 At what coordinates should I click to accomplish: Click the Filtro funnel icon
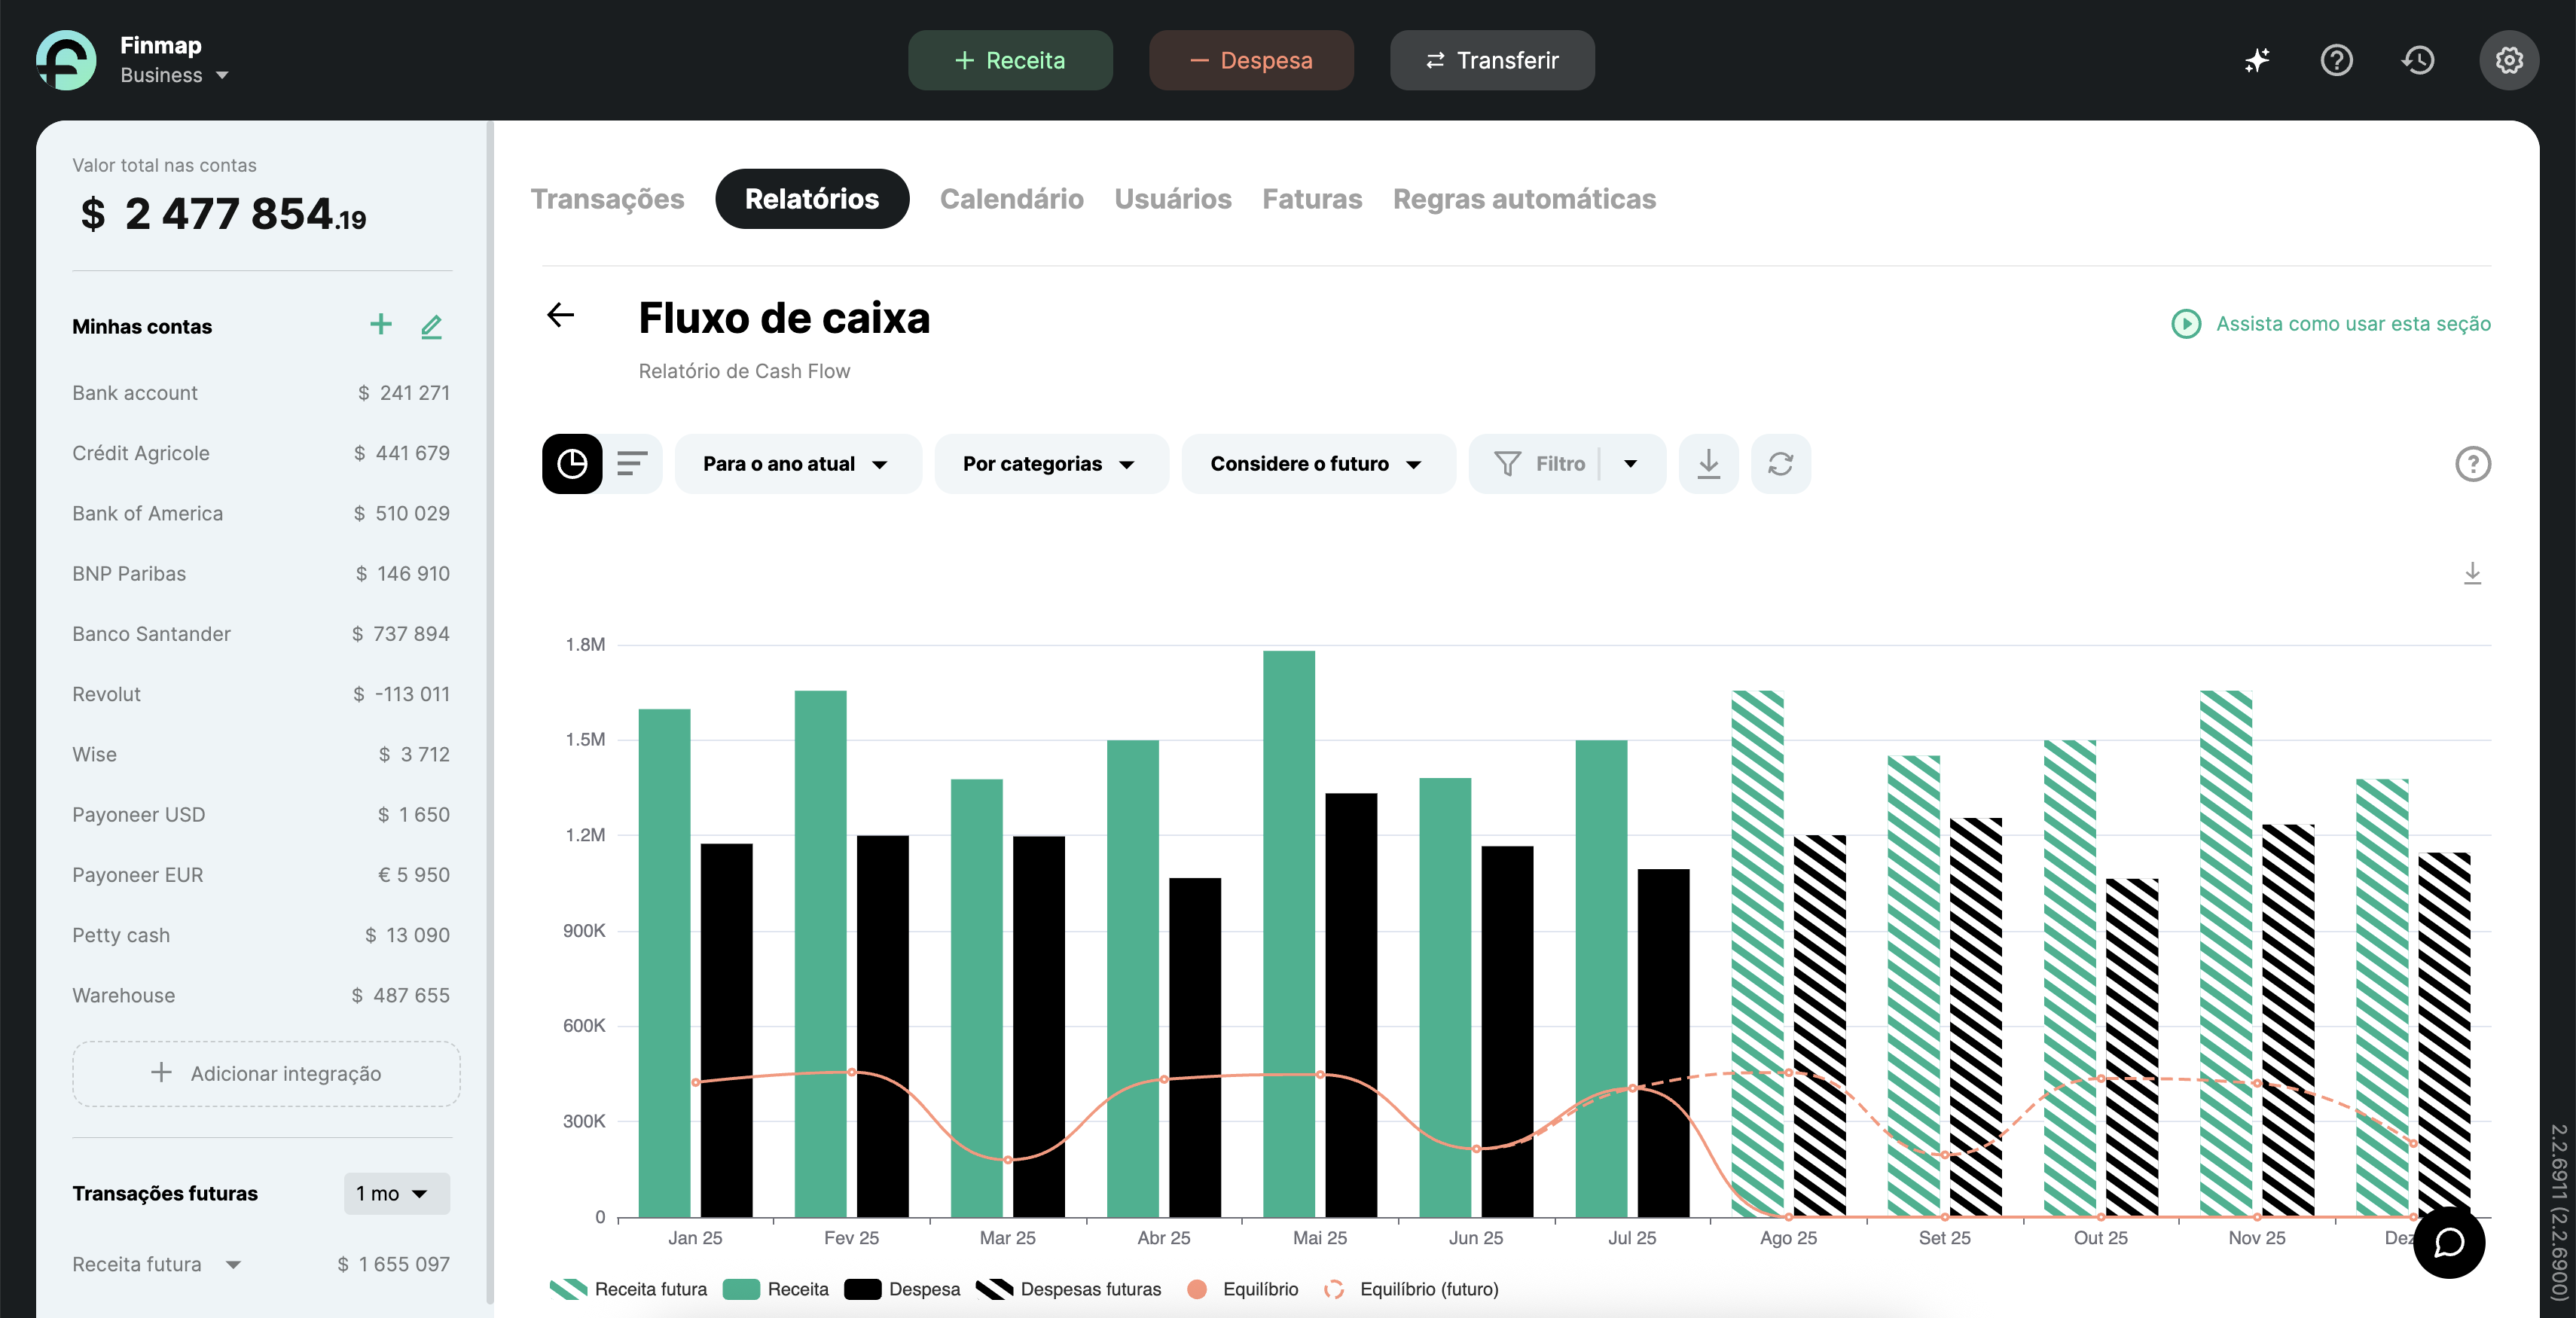point(1507,463)
